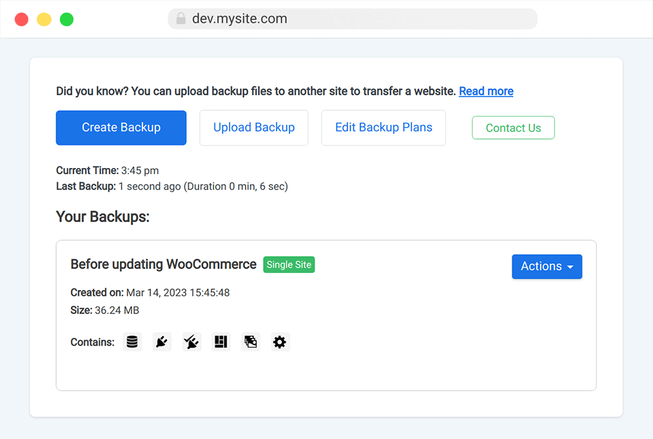Open Edit Backup Plans
This screenshot has height=439, width=653.
[384, 127]
